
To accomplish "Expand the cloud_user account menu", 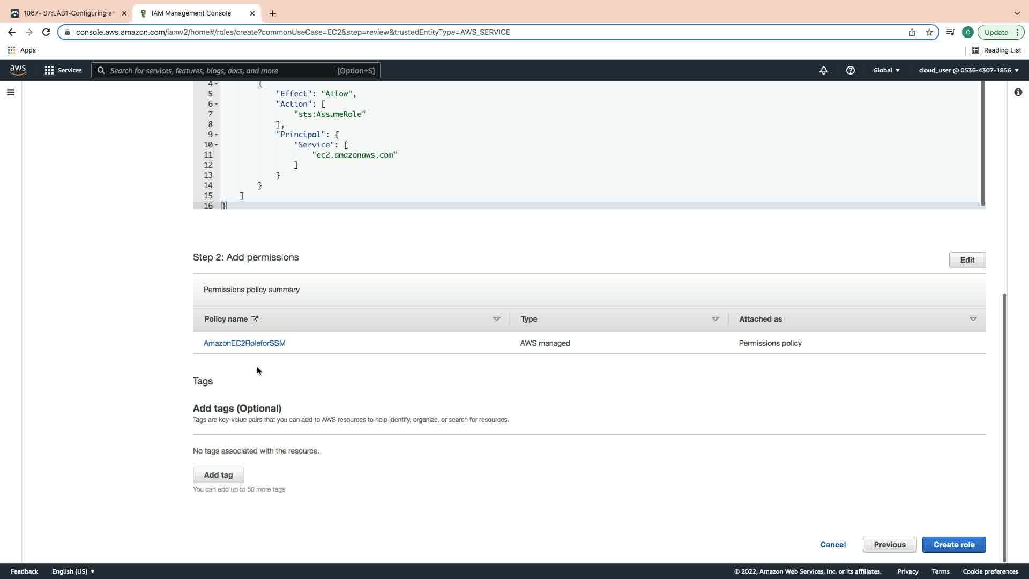I will [x=968, y=70].
